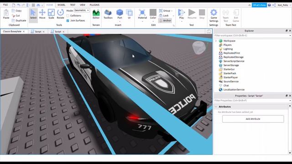
Task: Select the Color swatch
Action: click(153, 12)
